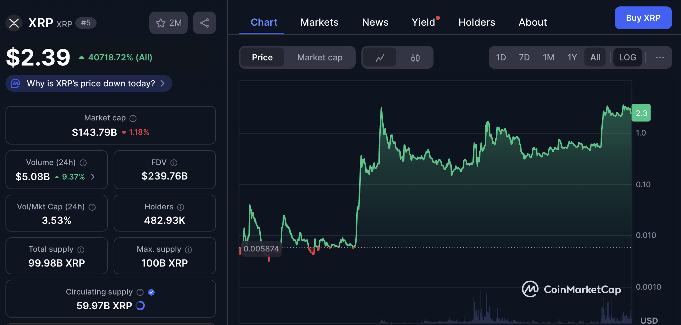
Task: Click the star watchlist icon
Action: tap(161, 23)
